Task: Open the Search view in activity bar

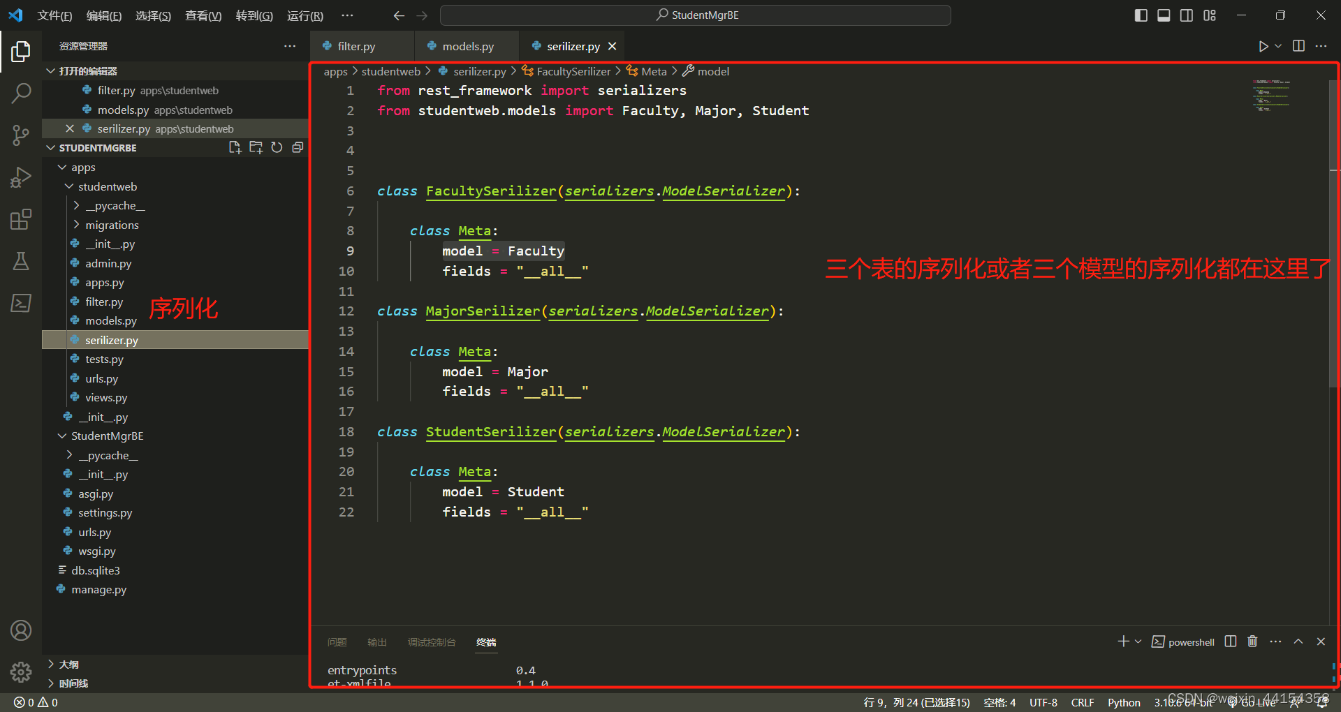Action: [21, 93]
